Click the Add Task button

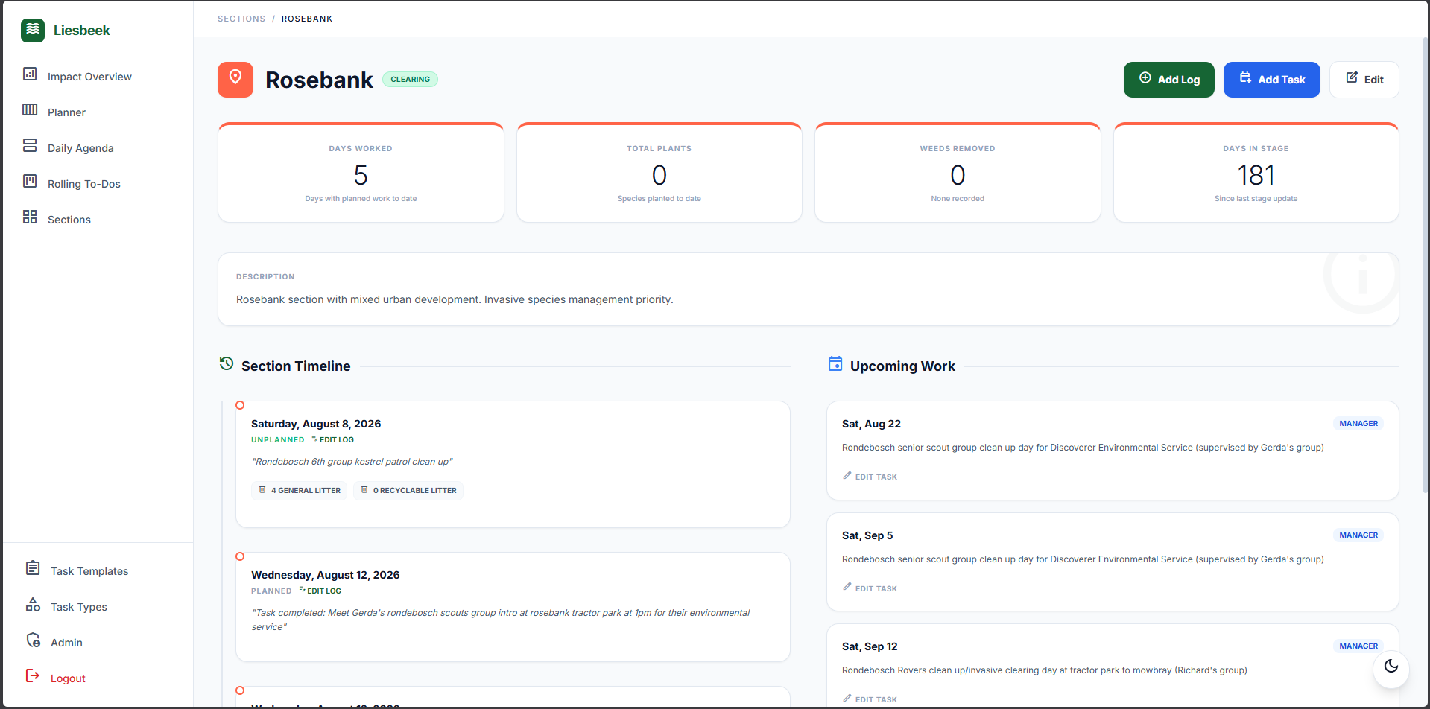[x=1271, y=80]
